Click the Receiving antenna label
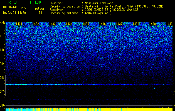 tap(64, 13)
